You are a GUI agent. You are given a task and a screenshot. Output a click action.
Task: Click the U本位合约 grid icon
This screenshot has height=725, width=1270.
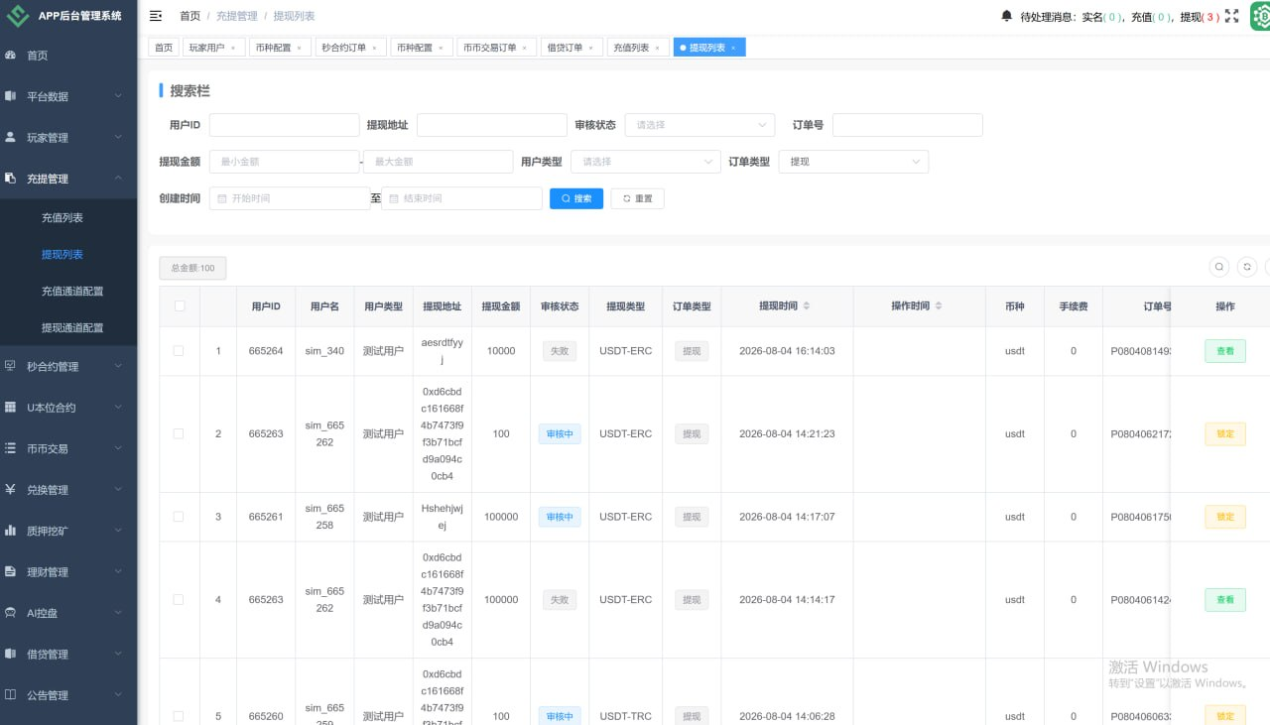(10, 408)
